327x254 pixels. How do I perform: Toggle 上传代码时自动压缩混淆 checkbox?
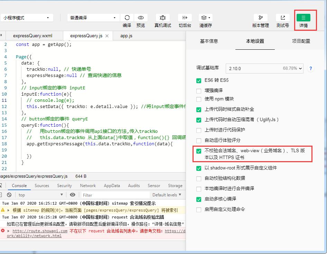click(x=199, y=120)
